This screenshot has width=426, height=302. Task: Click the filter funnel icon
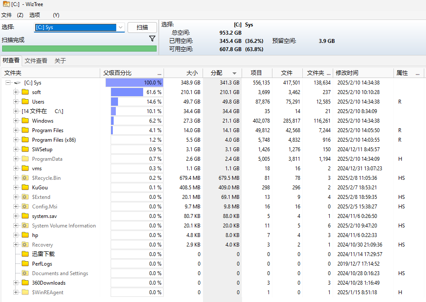click(152, 39)
